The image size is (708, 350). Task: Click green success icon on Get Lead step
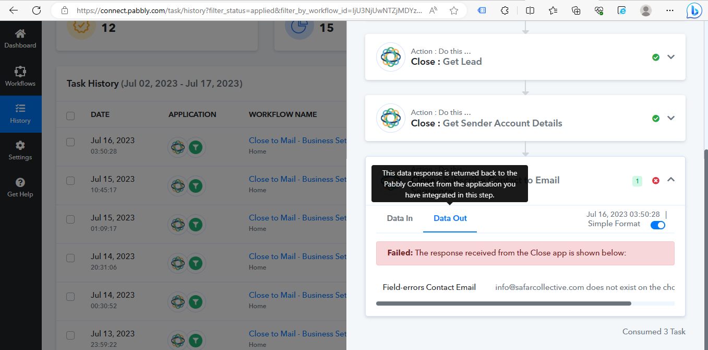tap(656, 57)
